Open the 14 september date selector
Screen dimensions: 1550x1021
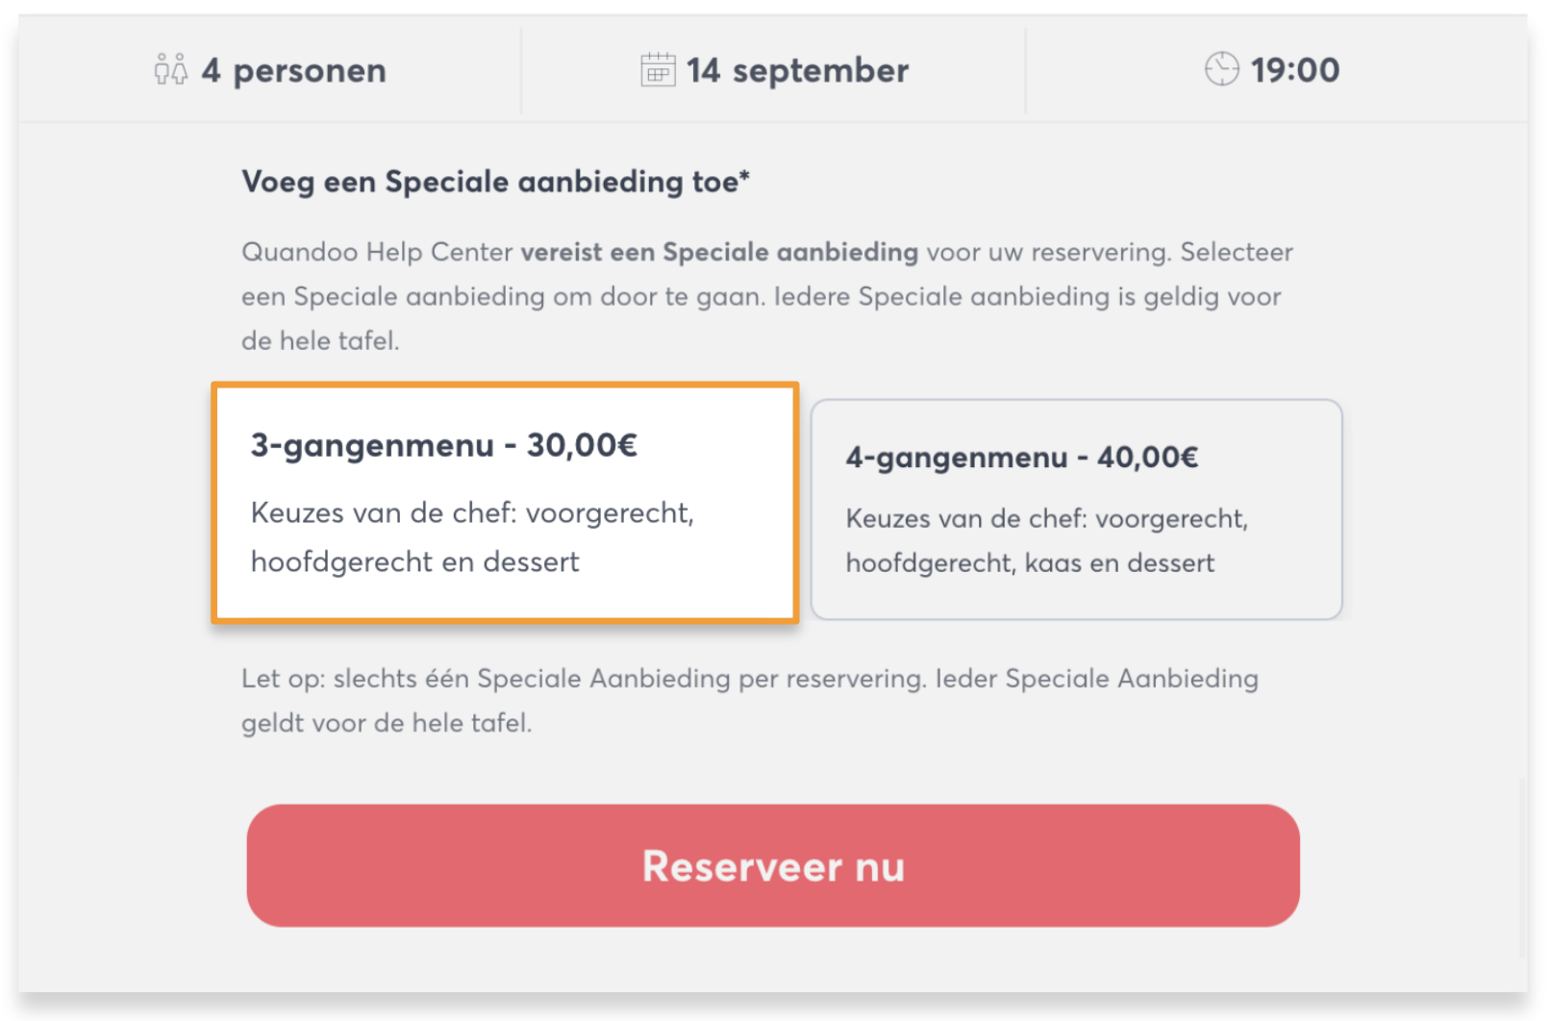click(x=796, y=70)
